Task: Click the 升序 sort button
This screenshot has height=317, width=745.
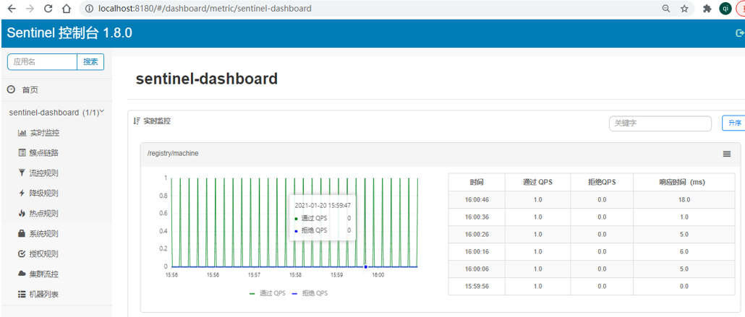Action: pos(733,123)
